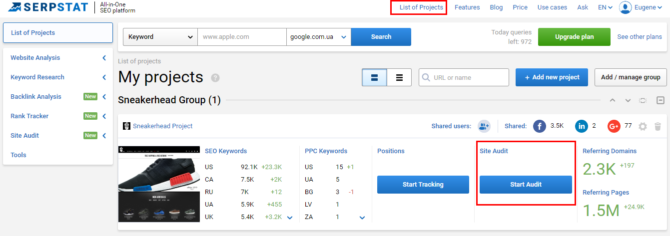The image size is (670, 236).
Task: Open the Eugene account dropdown
Action: tap(649, 7)
